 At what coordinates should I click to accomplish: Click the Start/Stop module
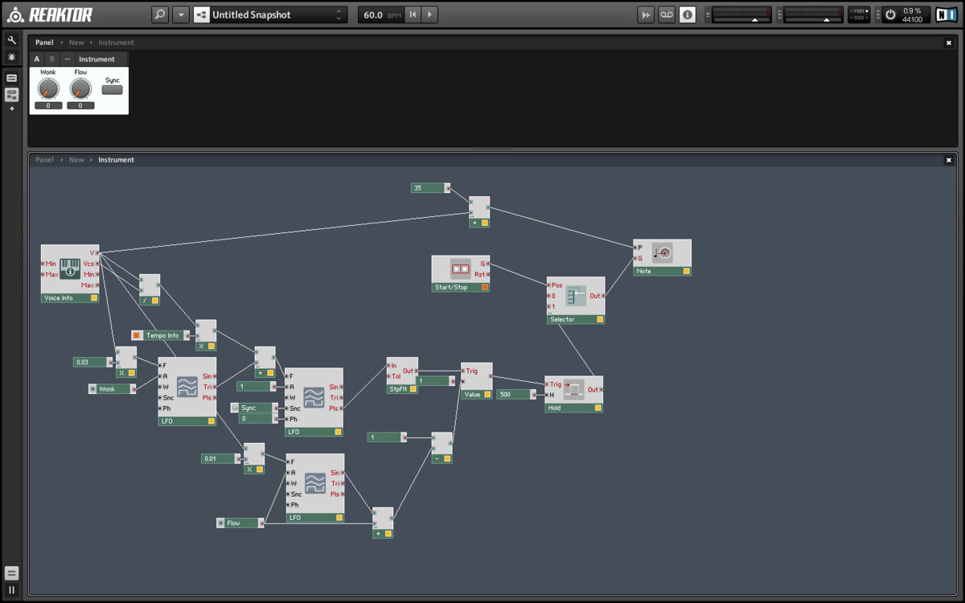[460, 273]
